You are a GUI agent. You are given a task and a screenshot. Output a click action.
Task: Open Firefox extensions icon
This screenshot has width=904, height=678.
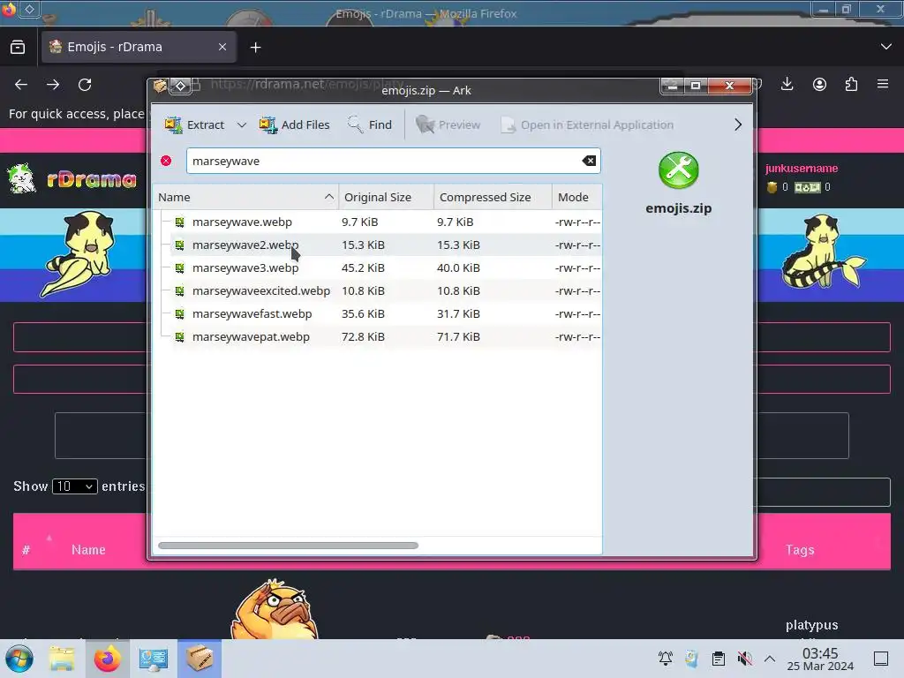coord(851,85)
